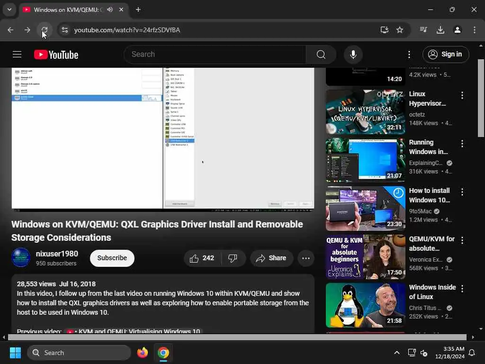Go back to previous page
Screen dimensions: 485x364
pyautogui.click(x=10, y=30)
